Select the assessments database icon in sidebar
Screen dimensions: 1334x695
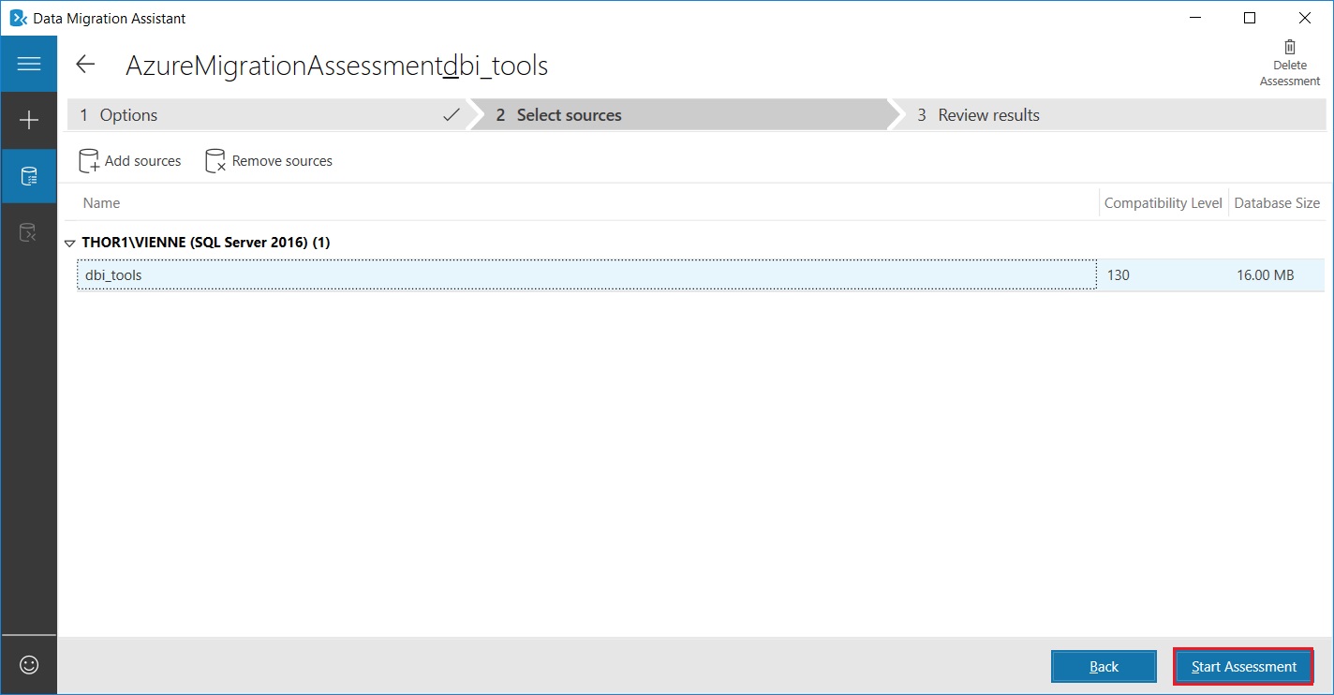pos(29,176)
